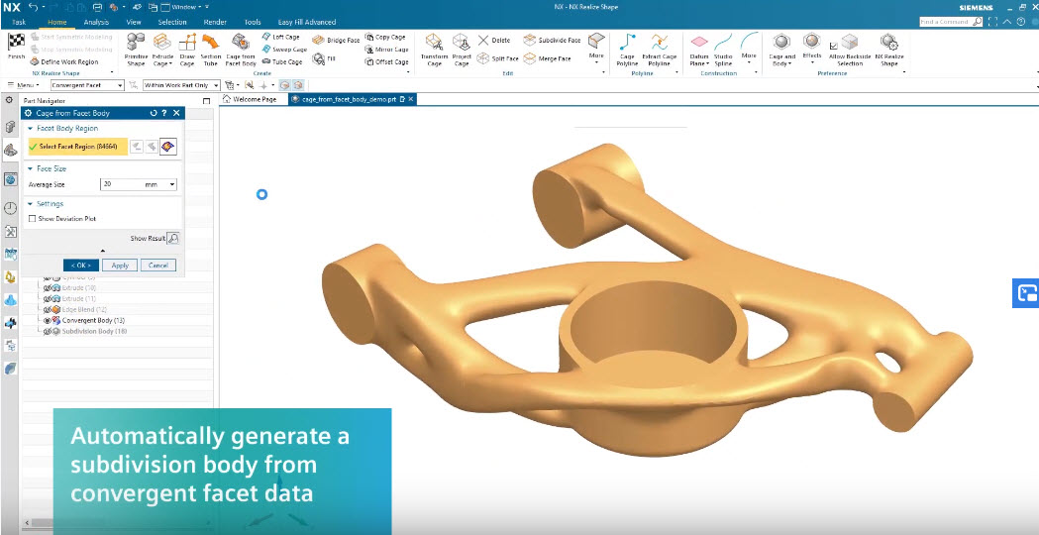The width and height of the screenshot is (1039, 535).
Task: Select the Primitive Shape tool
Action: pyautogui.click(x=136, y=48)
